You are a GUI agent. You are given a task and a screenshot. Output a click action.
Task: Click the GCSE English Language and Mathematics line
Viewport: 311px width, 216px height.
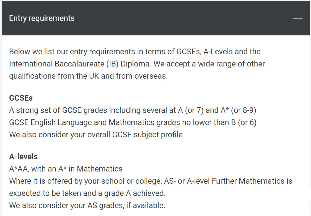pyautogui.click(x=133, y=123)
